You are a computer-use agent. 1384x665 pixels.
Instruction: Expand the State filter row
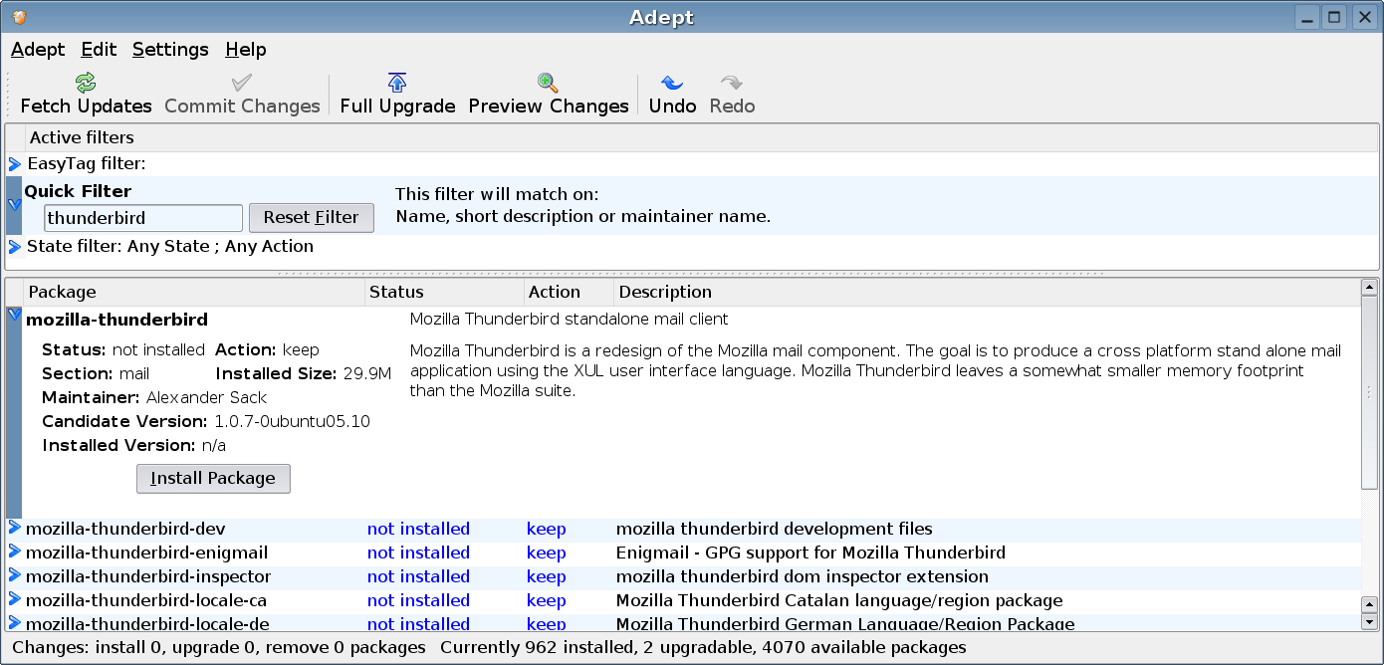(14, 247)
